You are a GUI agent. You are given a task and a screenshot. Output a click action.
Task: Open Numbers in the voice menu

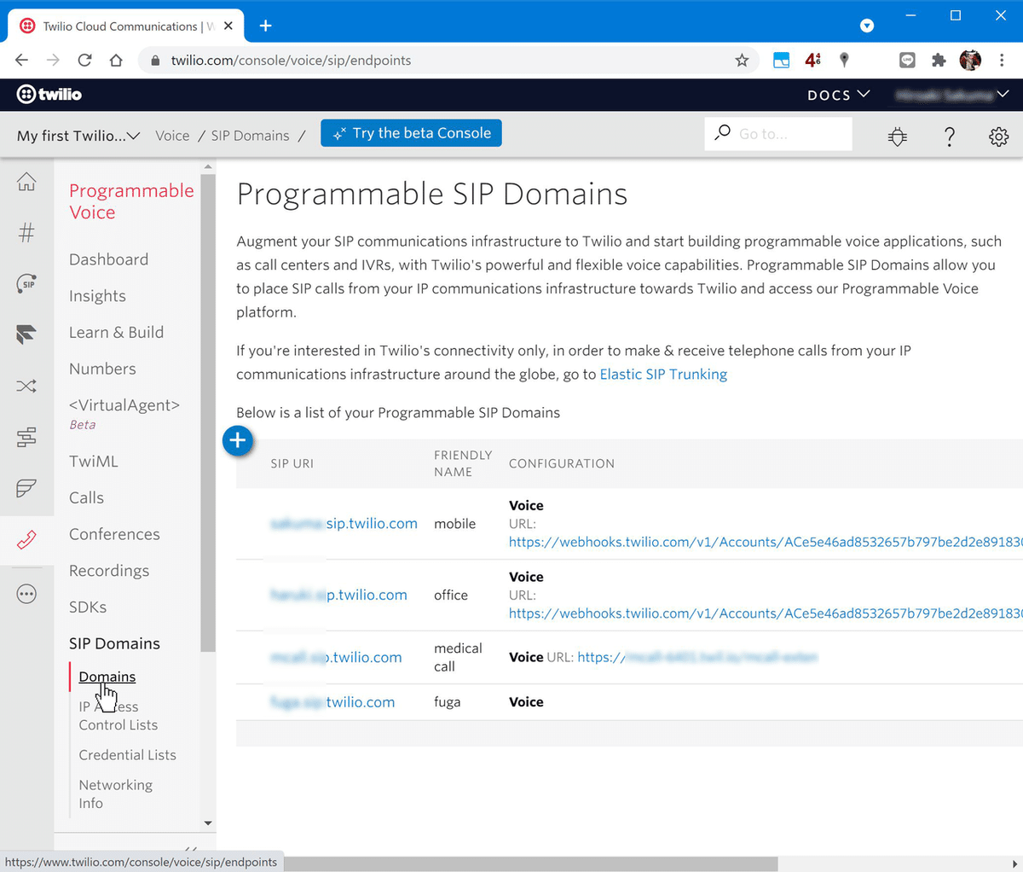coord(102,369)
